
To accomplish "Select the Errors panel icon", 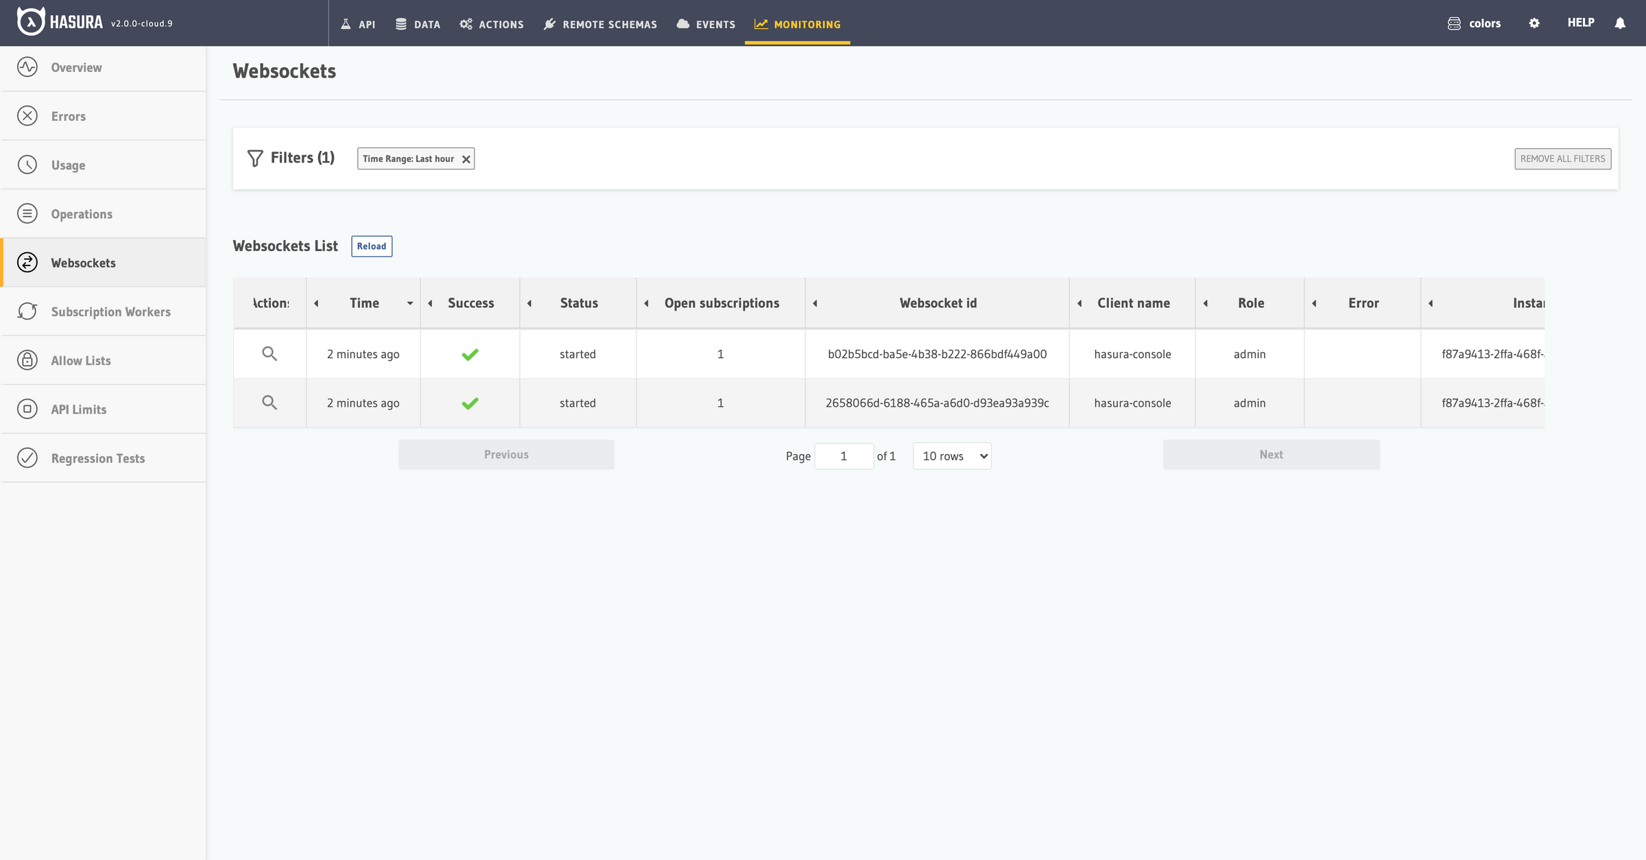I will point(27,116).
